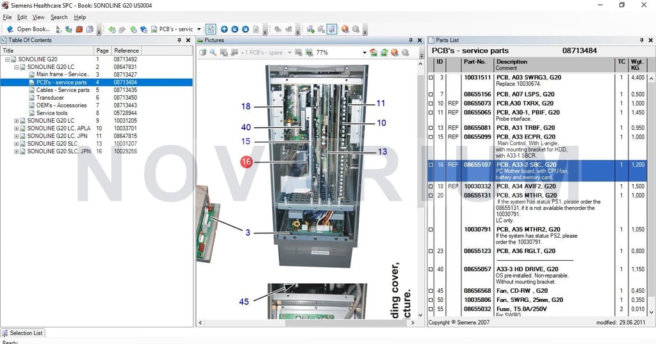Open the Search menu
656x344 pixels.
(x=59, y=17)
